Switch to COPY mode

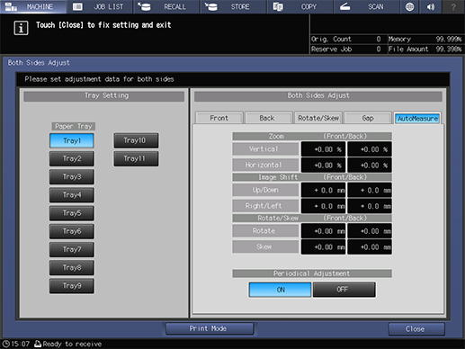click(x=300, y=6)
